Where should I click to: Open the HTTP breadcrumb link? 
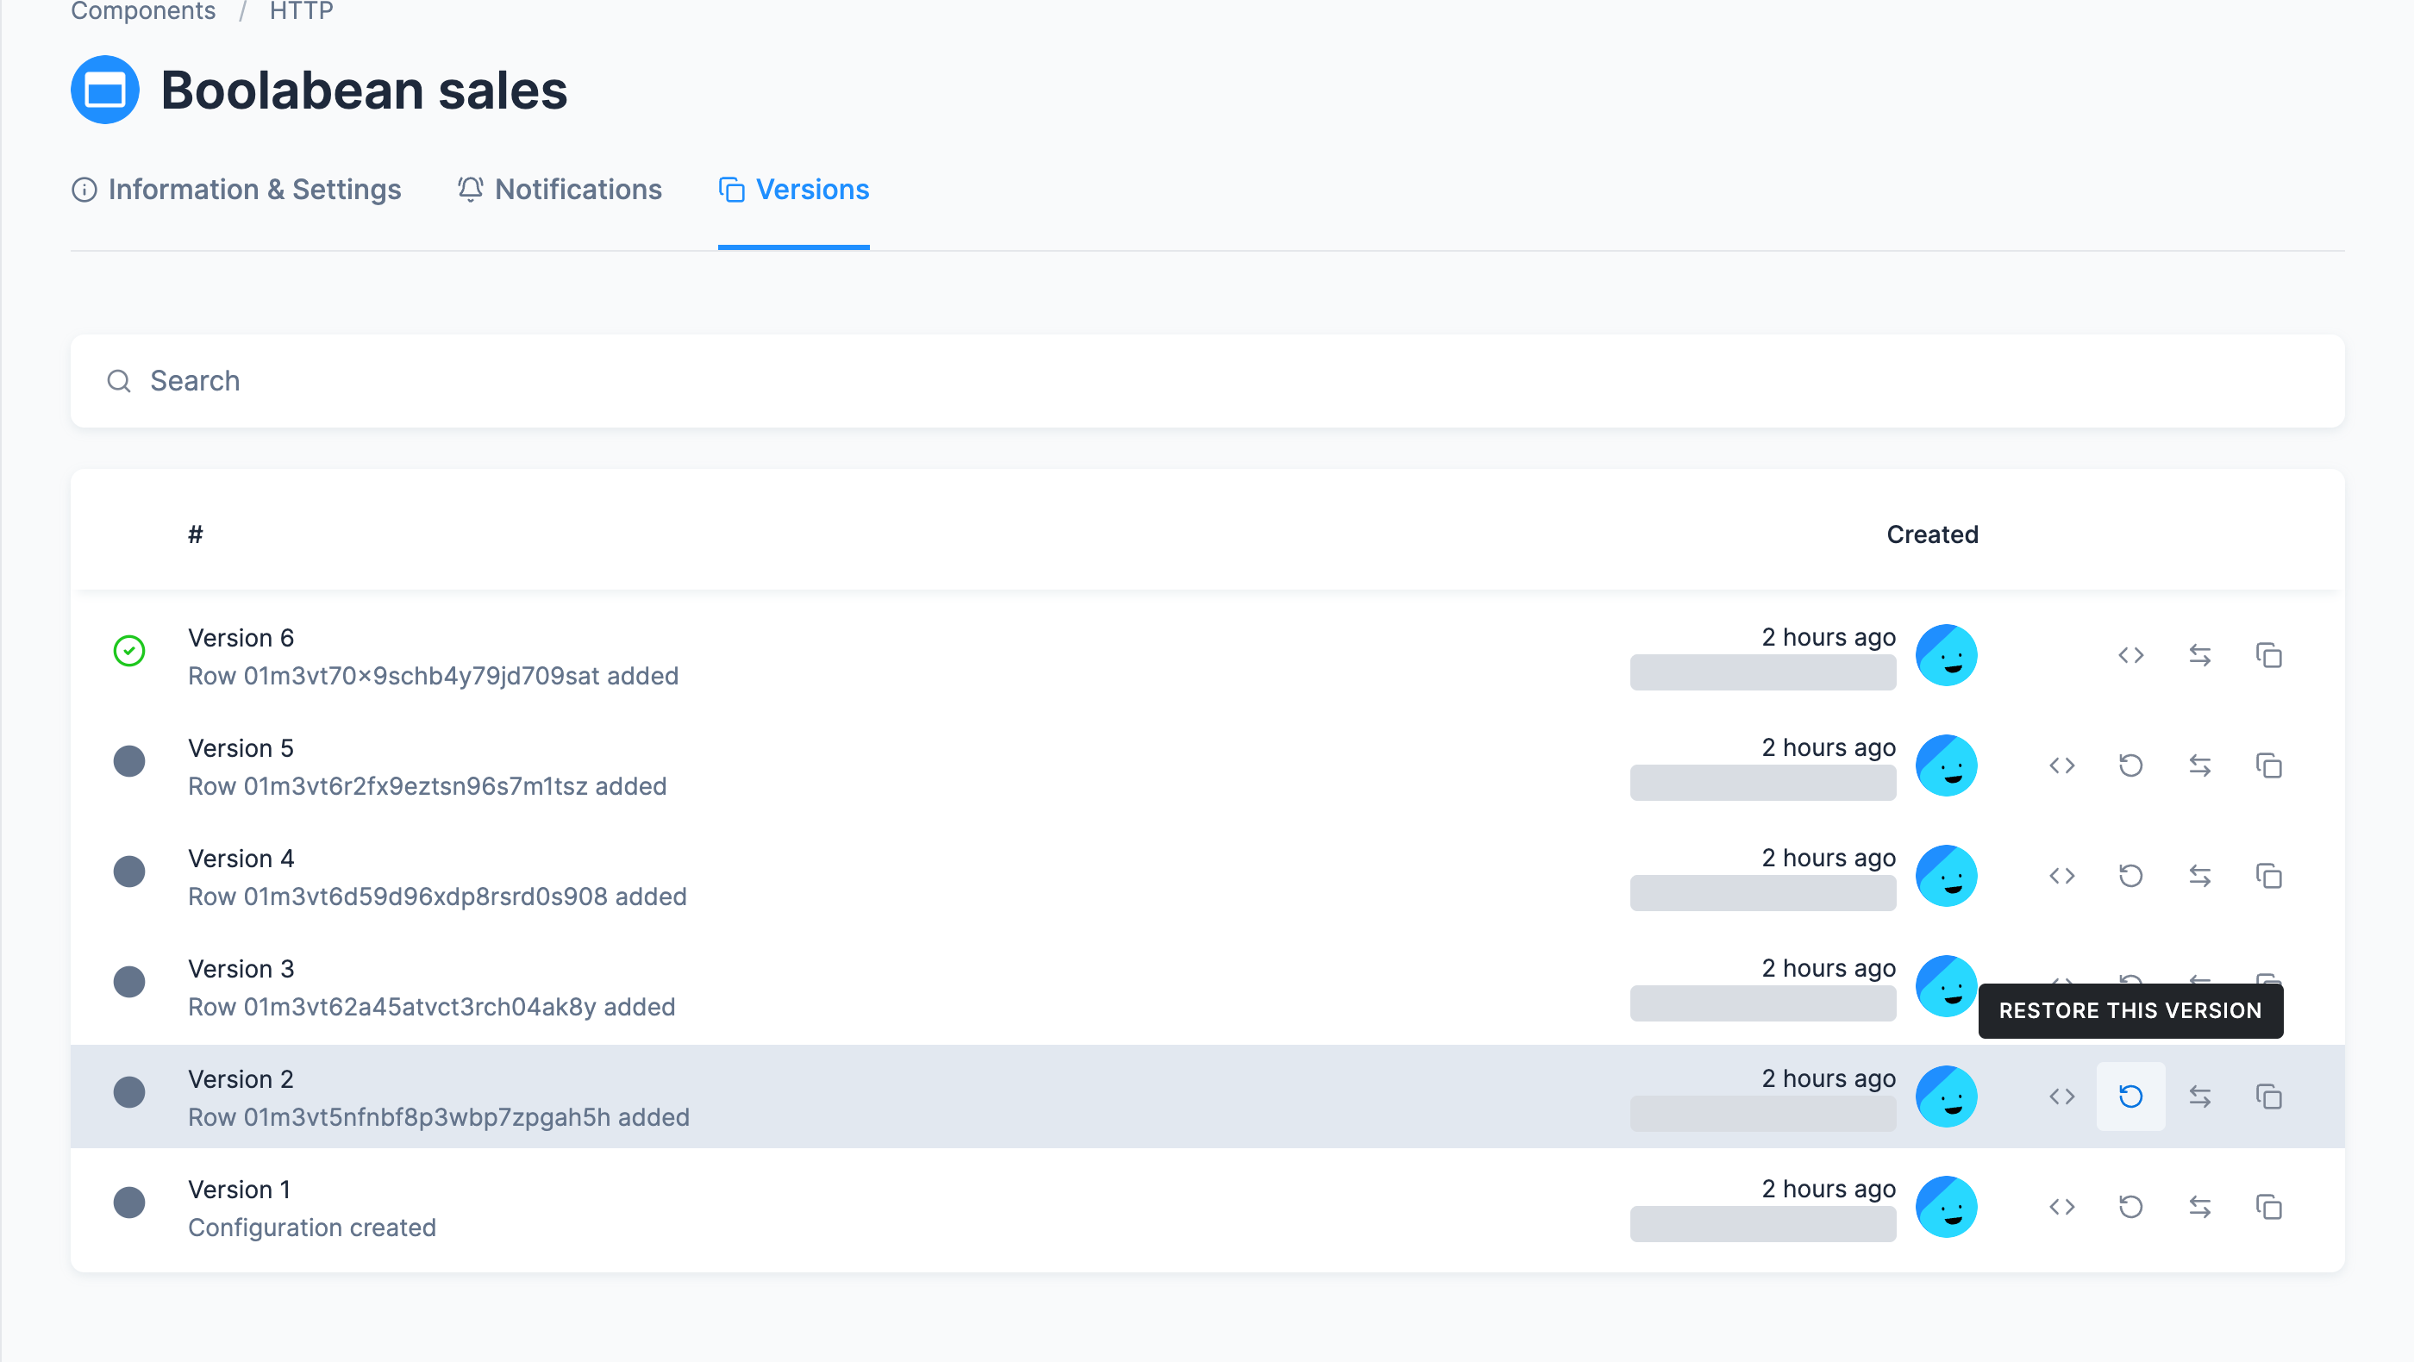point(302,10)
